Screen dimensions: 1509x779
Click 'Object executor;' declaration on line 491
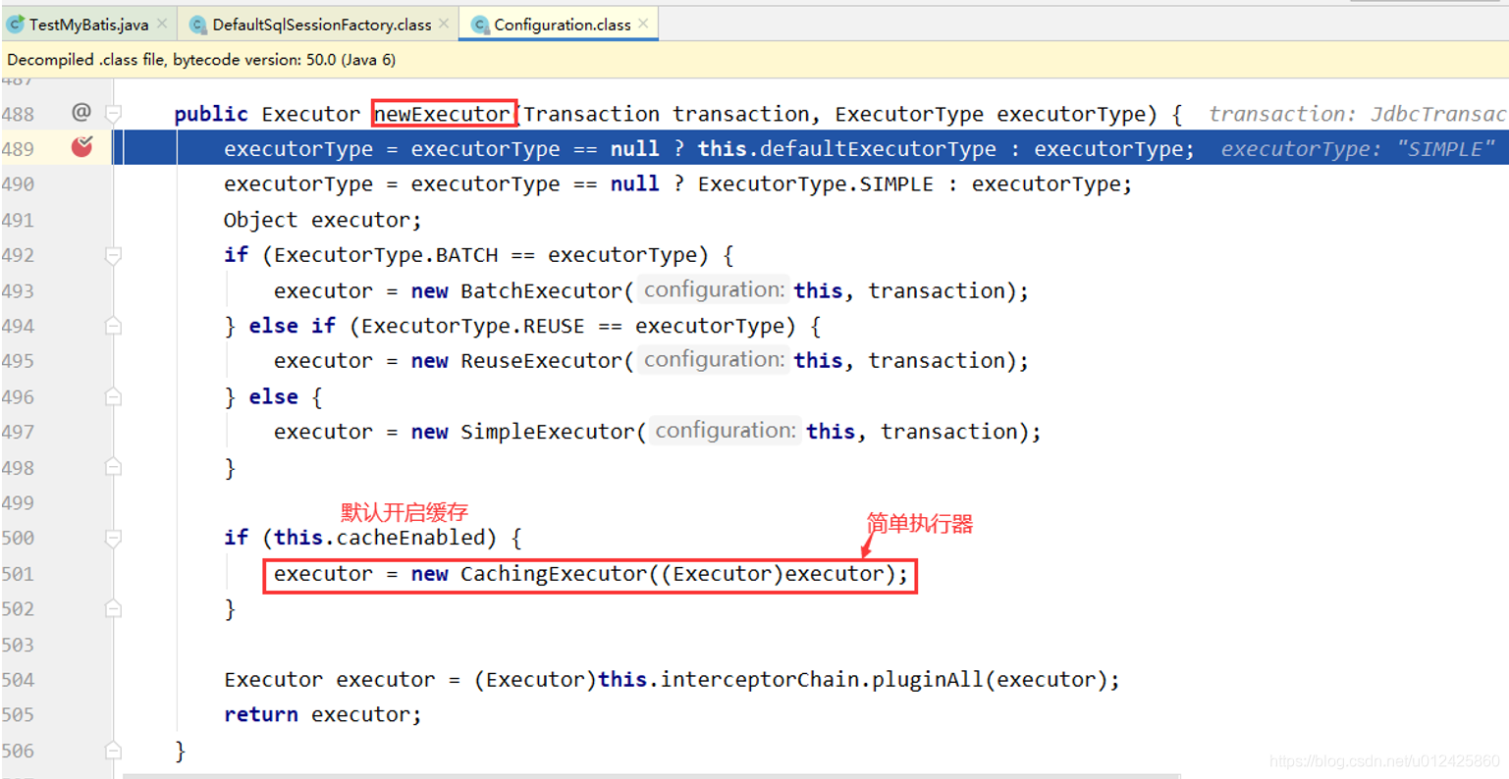[x=322, y=220]
